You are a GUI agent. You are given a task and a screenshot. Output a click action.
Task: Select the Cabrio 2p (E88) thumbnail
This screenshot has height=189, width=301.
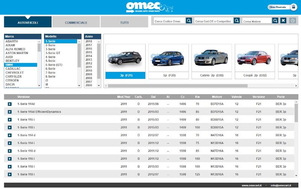click(x=212, y=61)
